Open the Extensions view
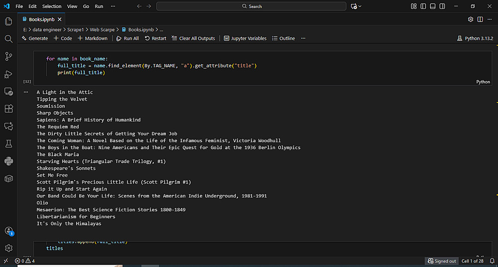 (x=8, y=109)
